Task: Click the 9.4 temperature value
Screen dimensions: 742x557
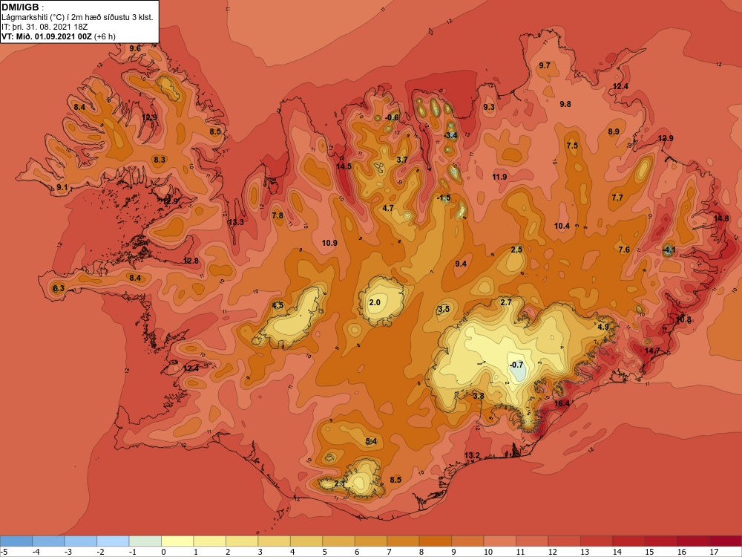Action: (x=461, y=264)
